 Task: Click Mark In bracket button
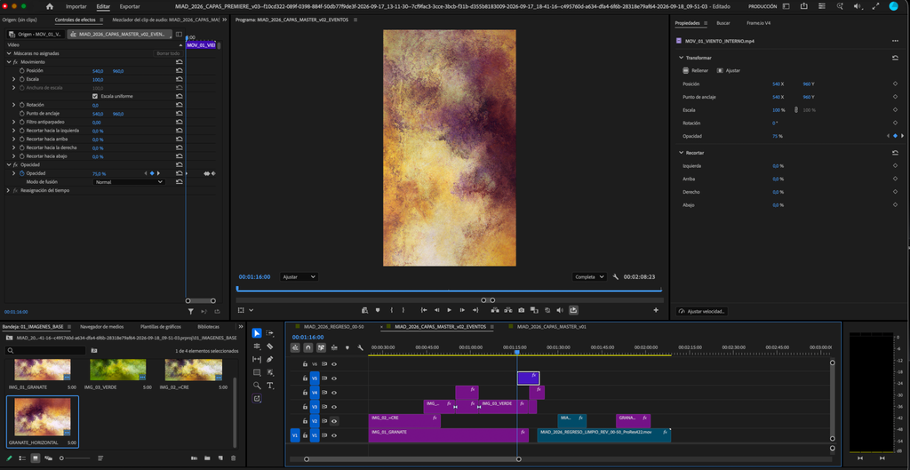coord(392,310)
